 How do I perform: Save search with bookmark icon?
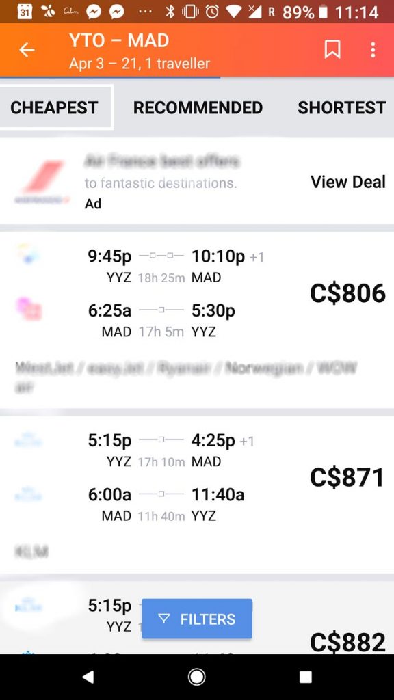tap(332, 49)
